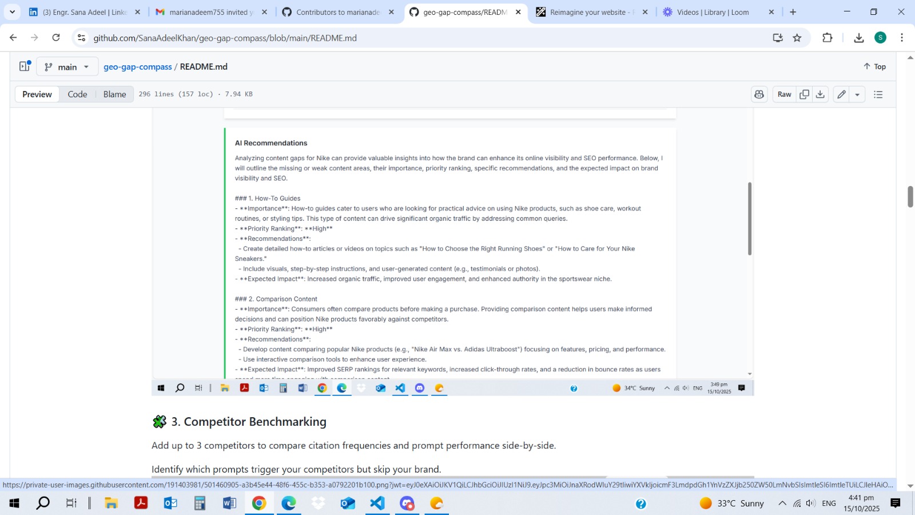Switch to Blame view tab
915x515 pixels.
click(x=114, y=94)
